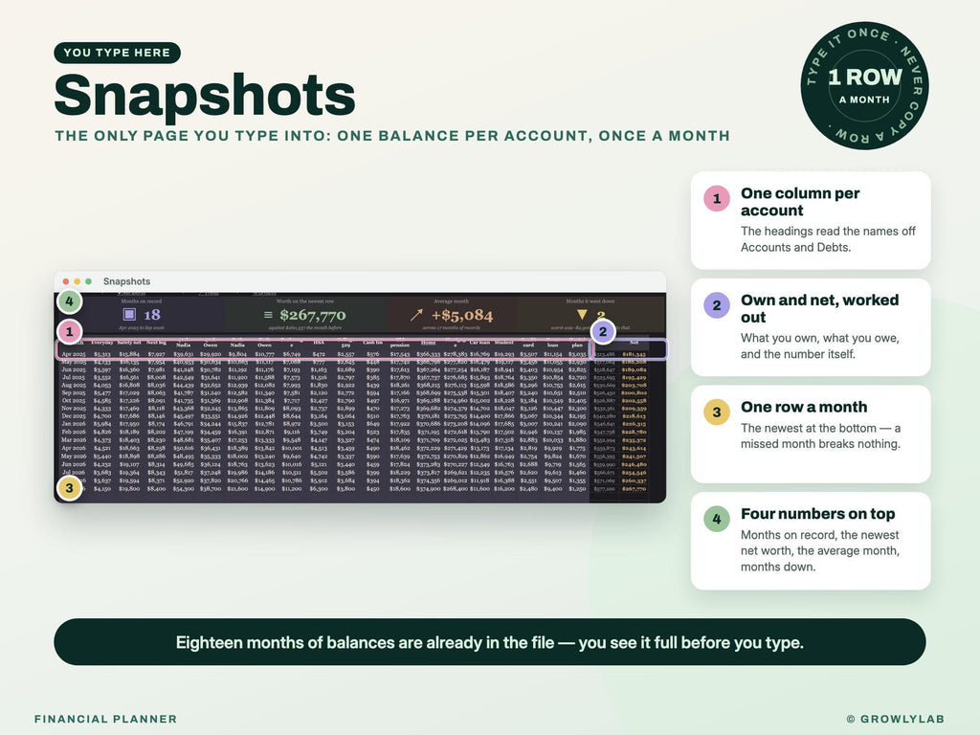Select the Dec 2025 row label
Screen dimensions: 980x735
click(x=74, y=416)
